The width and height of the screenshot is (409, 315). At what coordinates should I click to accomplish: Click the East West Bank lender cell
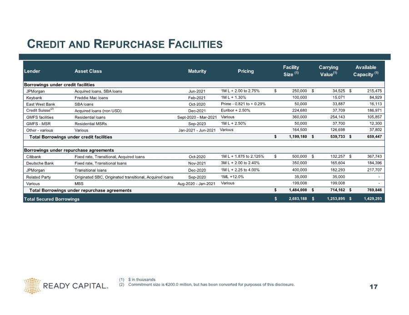click(x=40, y=104)
